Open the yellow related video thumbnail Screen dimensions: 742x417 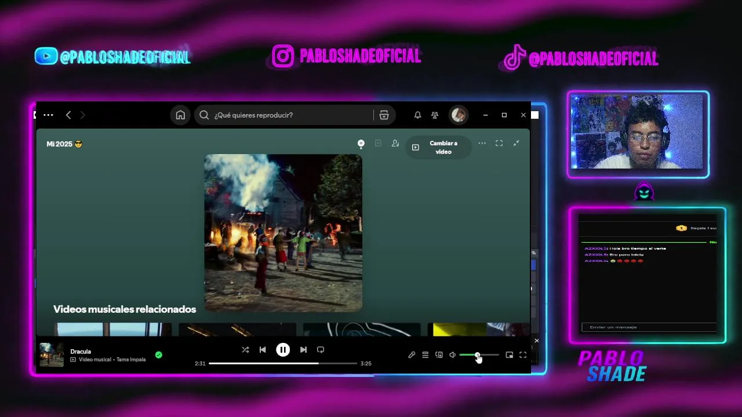click(478, 330)
